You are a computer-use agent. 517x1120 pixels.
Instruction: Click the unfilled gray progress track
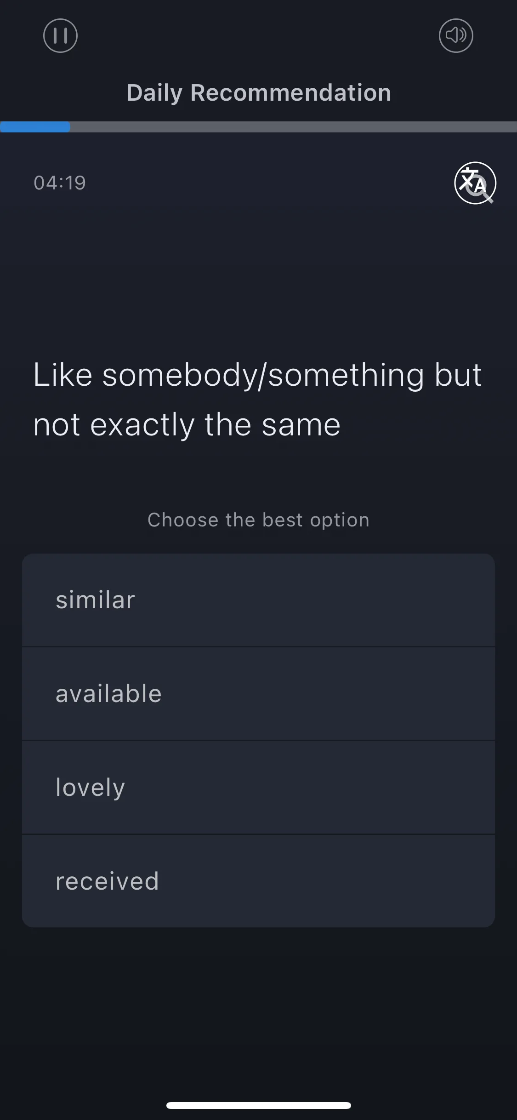tap(294, 127)
